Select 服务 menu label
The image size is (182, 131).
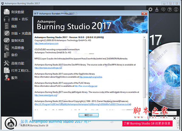pyautogui.click(x=14, y=78)
